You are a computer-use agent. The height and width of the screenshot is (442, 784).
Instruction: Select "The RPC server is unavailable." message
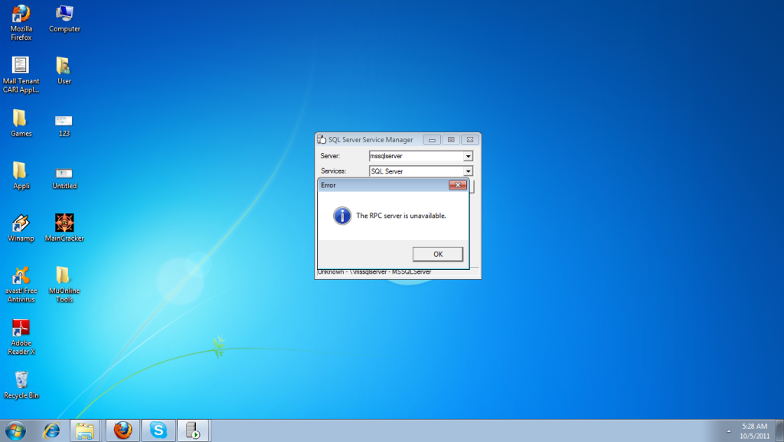pos(401,216)
